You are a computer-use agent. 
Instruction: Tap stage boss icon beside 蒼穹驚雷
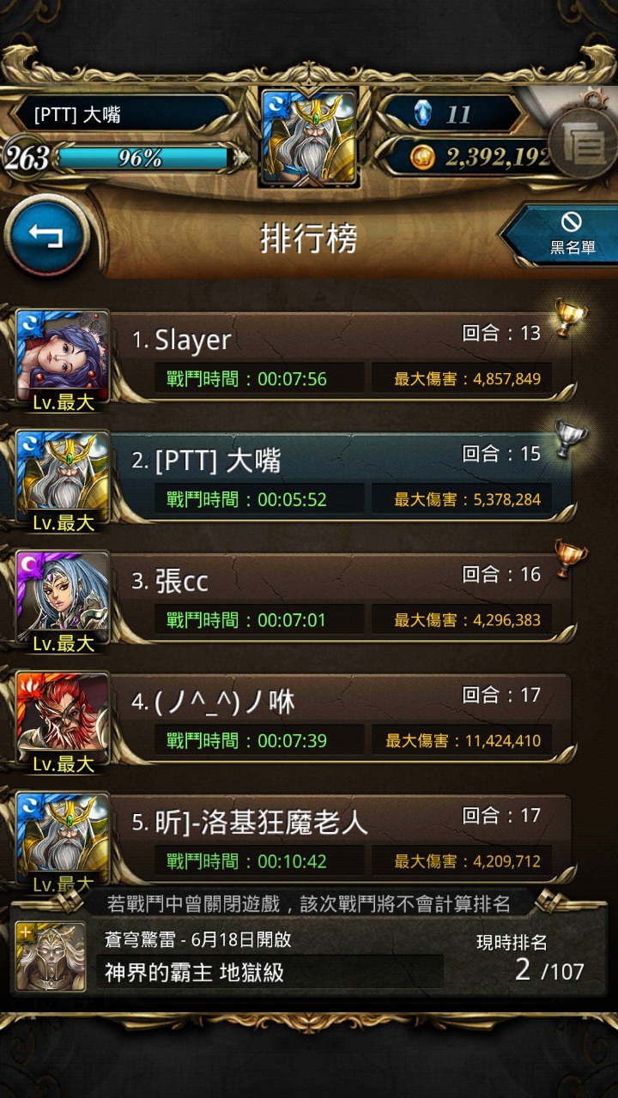(x=51, y=956)
